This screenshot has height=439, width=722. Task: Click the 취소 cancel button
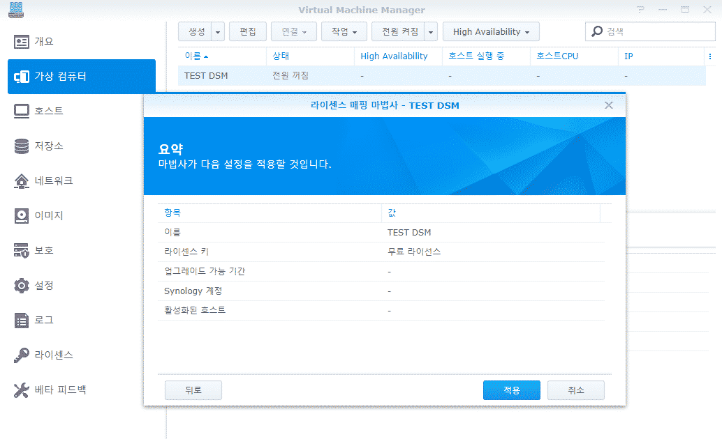[575, 390]
